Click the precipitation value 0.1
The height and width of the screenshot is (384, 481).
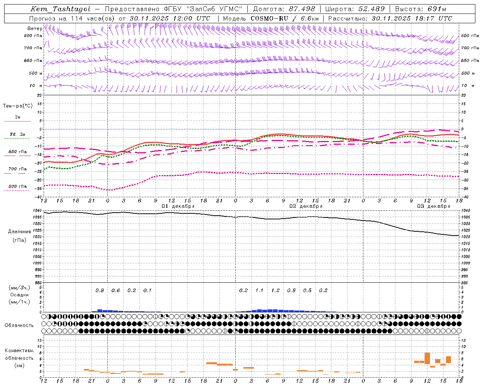tap(147, 290)
